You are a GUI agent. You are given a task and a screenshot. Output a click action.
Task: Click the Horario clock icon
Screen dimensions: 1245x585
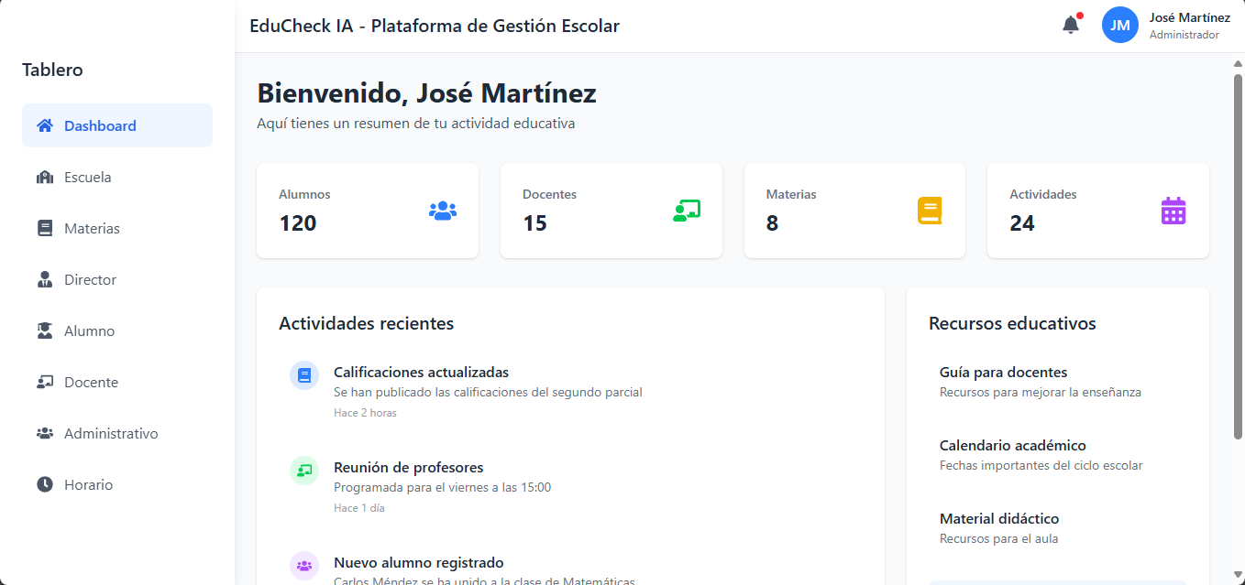tap(45, 484)
